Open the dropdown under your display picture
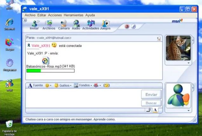Viewport: 202px width, 136px height. point(189,110)
